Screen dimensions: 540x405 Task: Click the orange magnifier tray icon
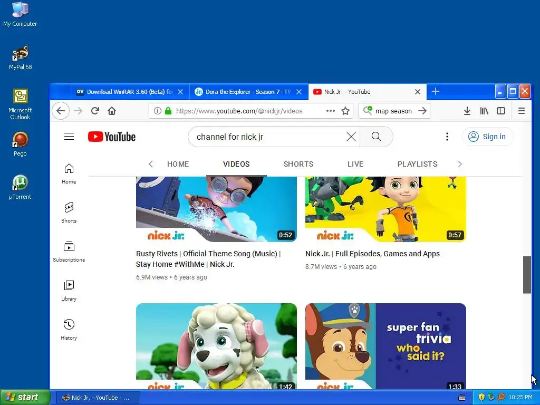click(501, 398)
